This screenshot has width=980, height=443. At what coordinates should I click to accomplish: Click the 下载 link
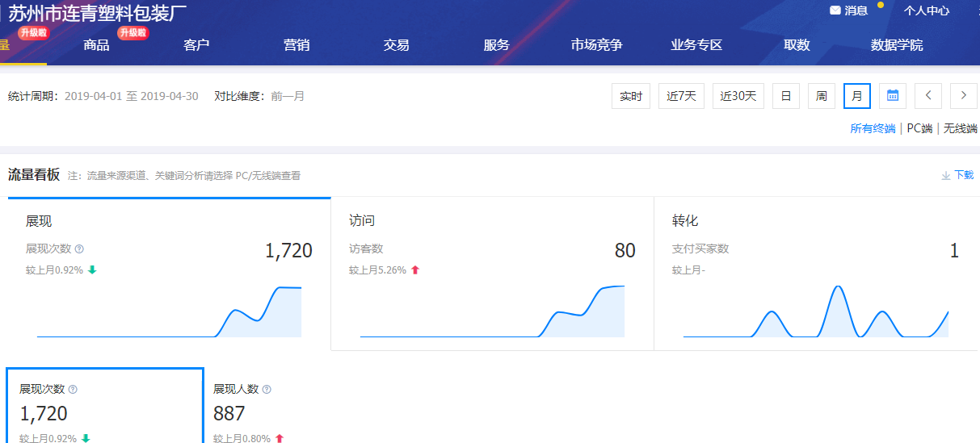point(964,175)
